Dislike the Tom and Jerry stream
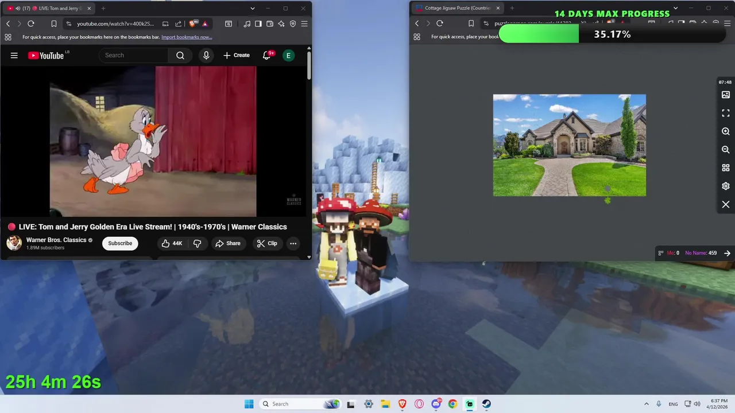Image resolution: width=735 pixels, height=413 pixels. pos(197,243)
